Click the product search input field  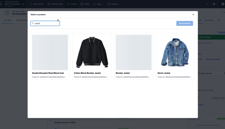click(45, 23)
